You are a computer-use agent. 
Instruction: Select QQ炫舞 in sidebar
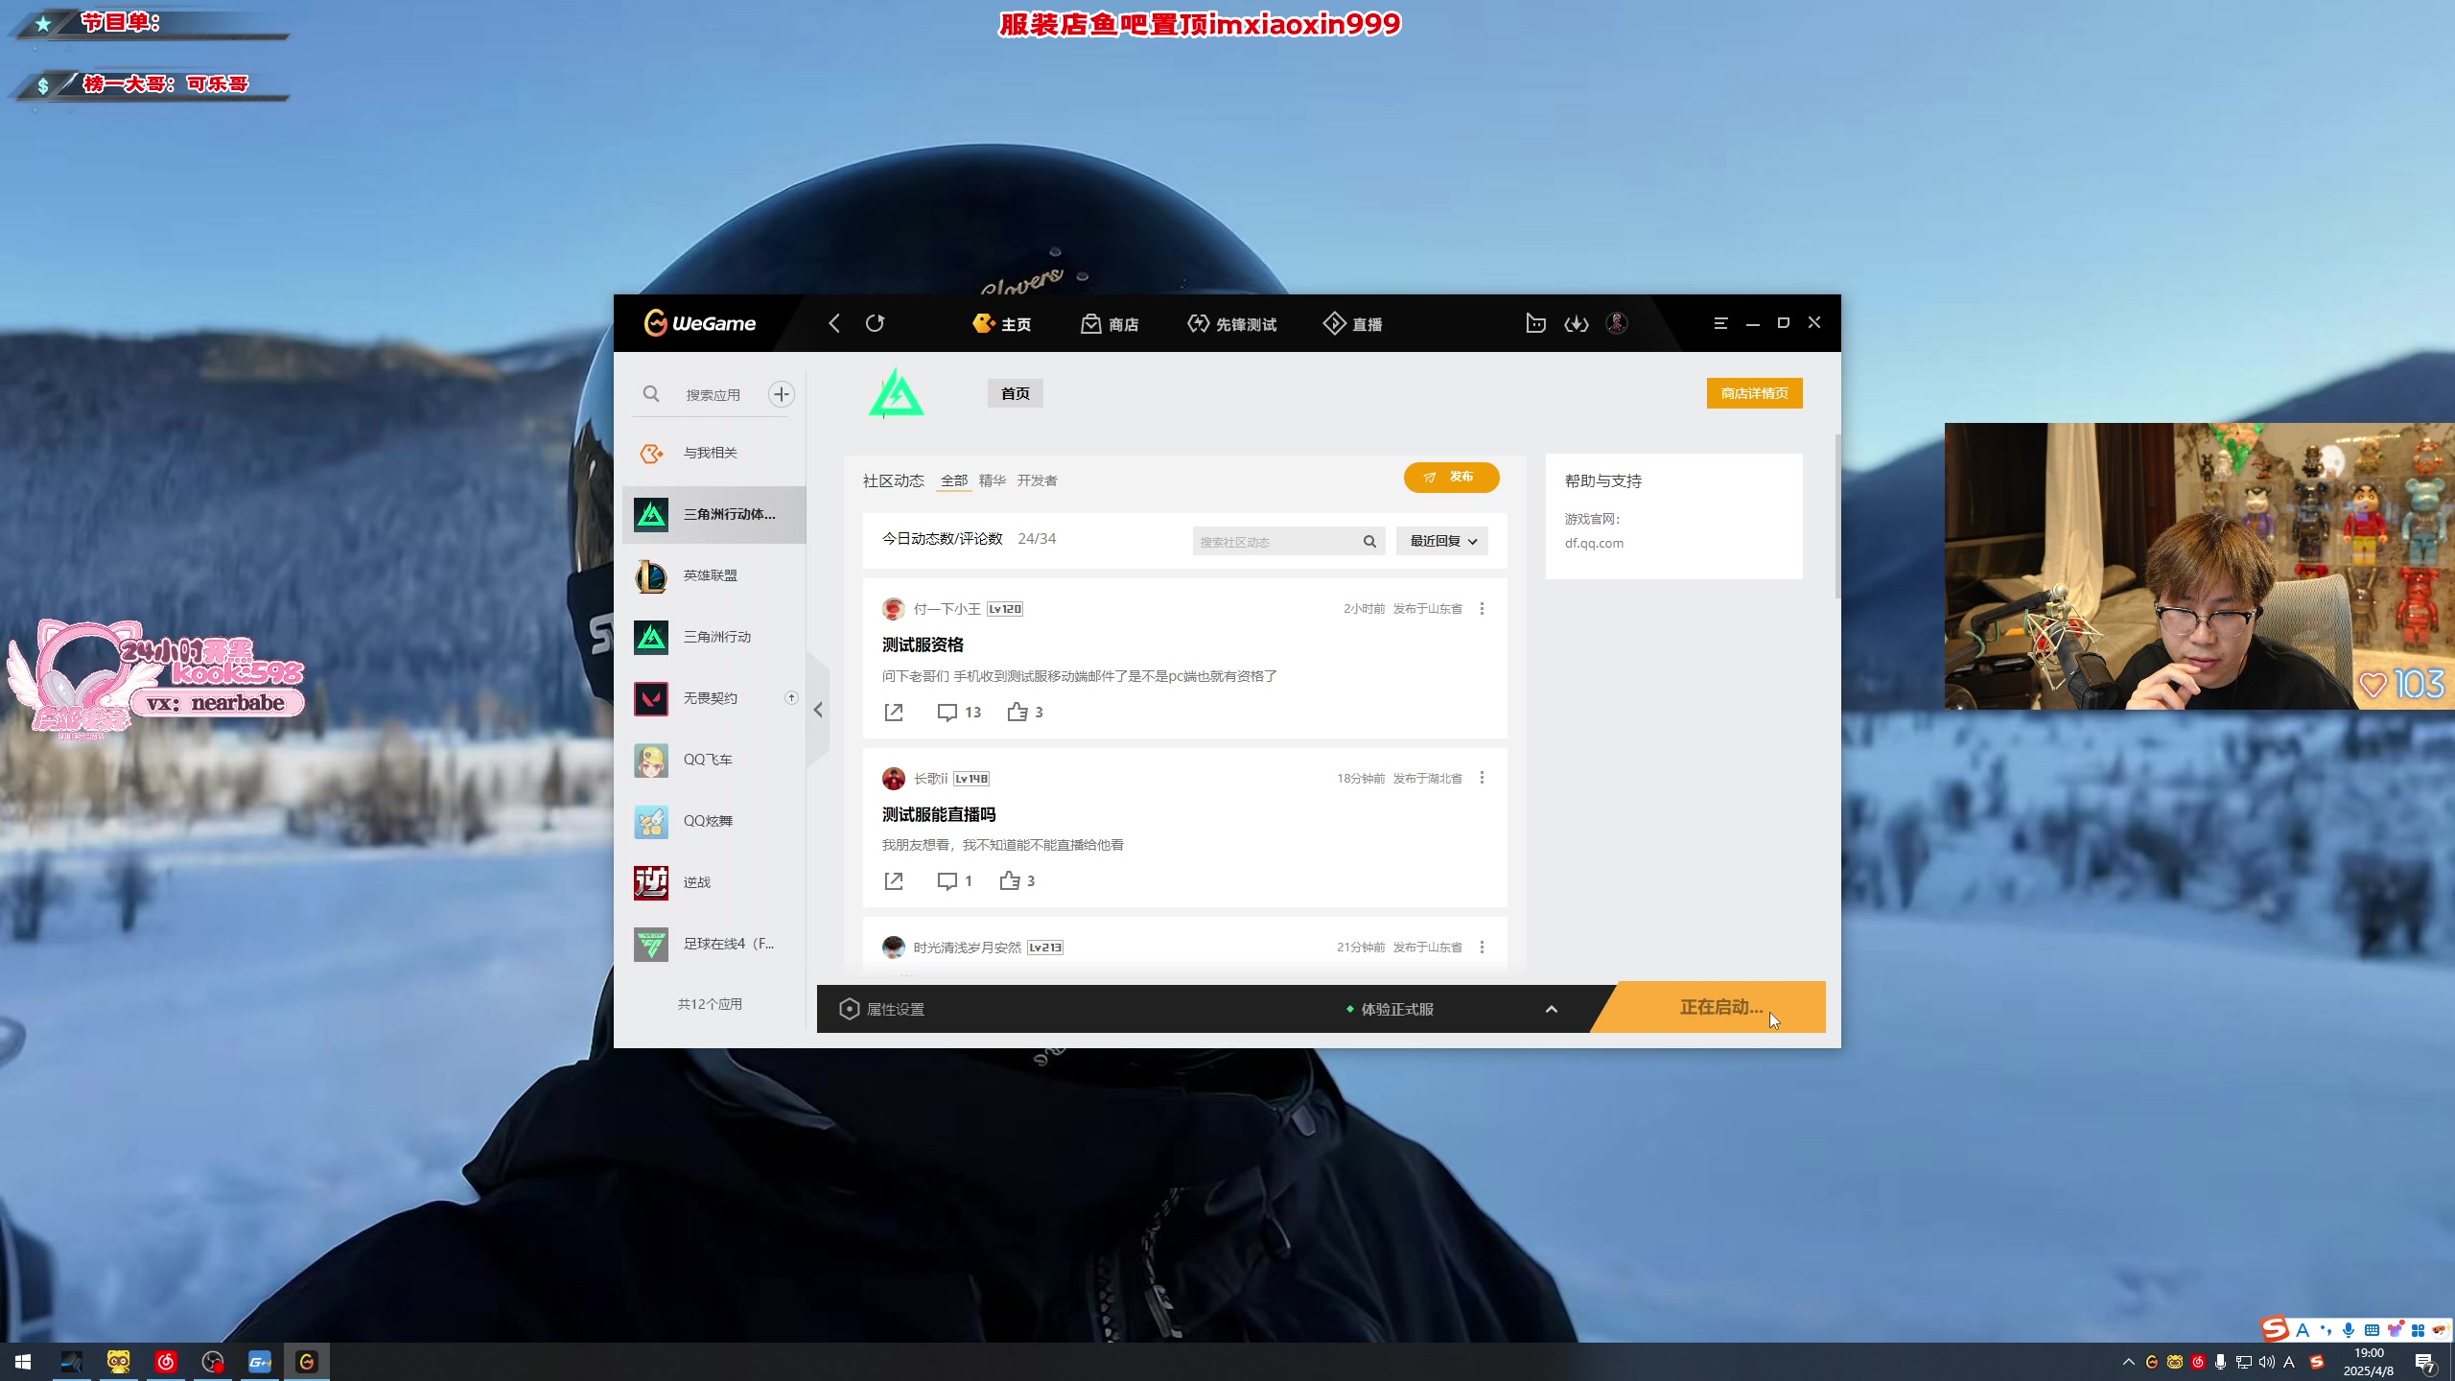tap(713, 821)
